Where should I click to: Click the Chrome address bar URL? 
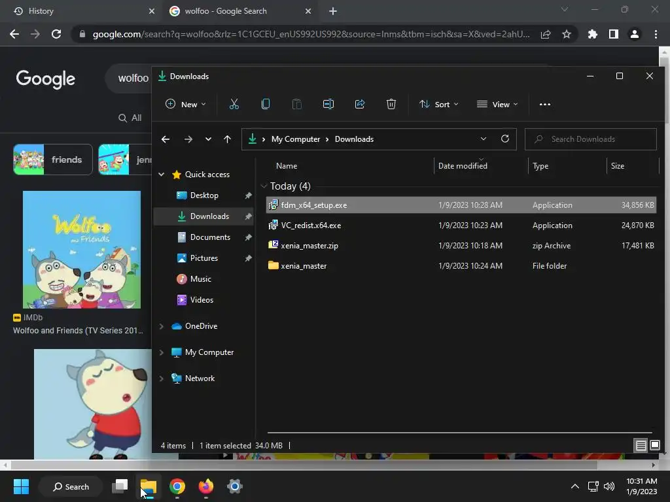click(x=311, y=34)
